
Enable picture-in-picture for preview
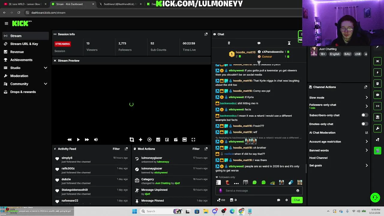[167, 139]
